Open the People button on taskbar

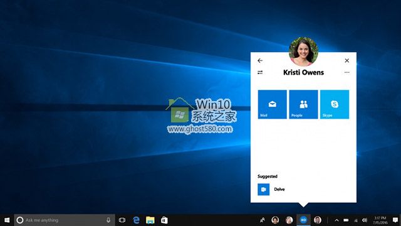[263, 220]
